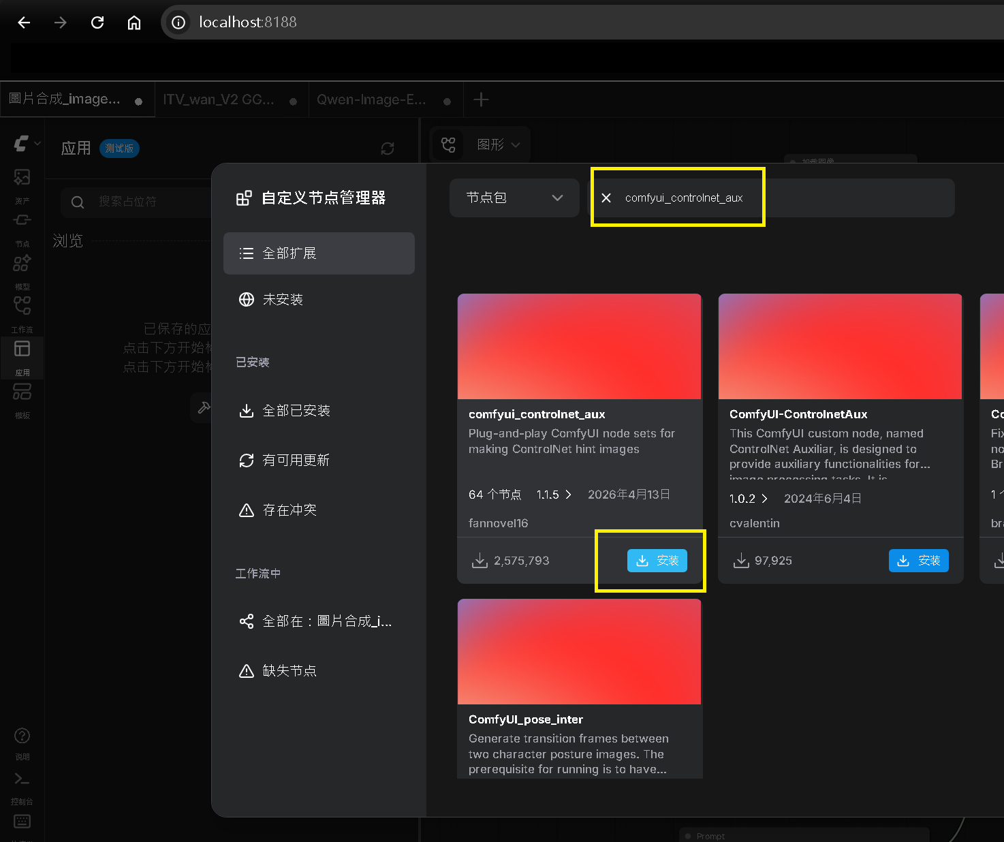Expand the 图形 dropdown
The width and height of the screenshot is (1004, 842).
point(499,144)
